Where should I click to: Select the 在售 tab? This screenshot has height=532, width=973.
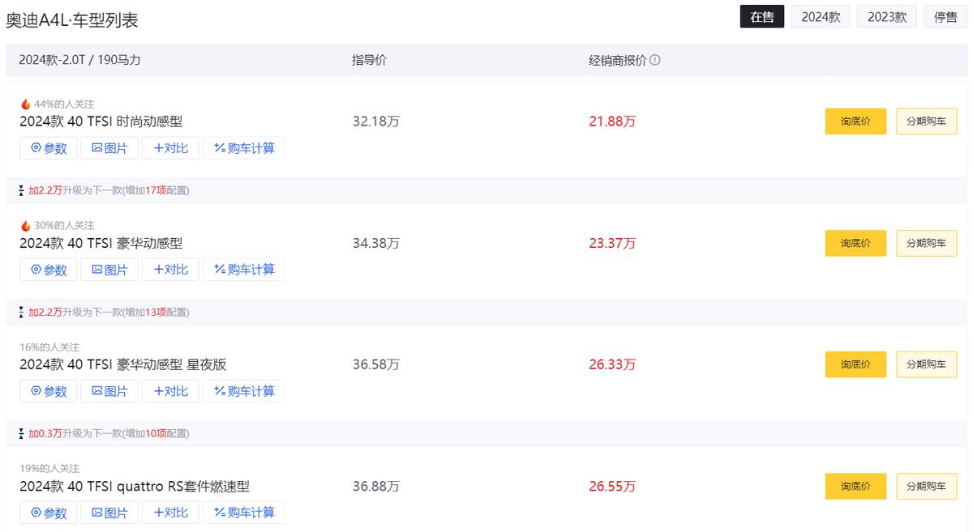click(x=762, y=17)
